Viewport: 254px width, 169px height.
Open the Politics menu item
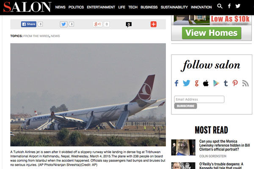tap(76, 7)
